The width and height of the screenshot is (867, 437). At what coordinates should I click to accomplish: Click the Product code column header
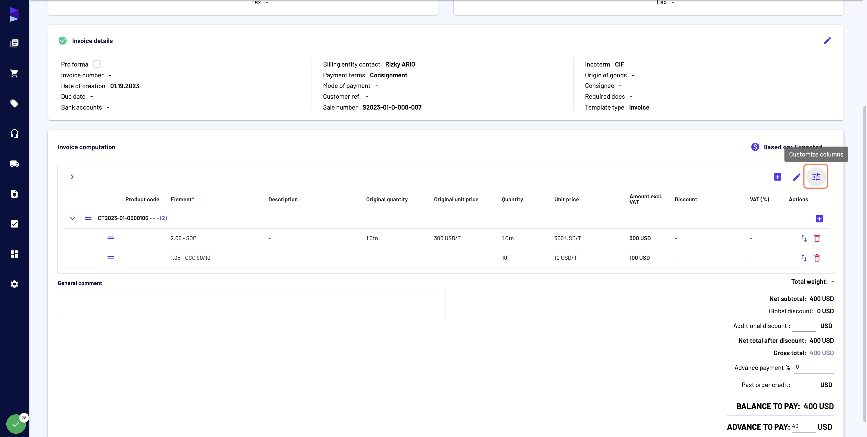click(x=142, y=200)
